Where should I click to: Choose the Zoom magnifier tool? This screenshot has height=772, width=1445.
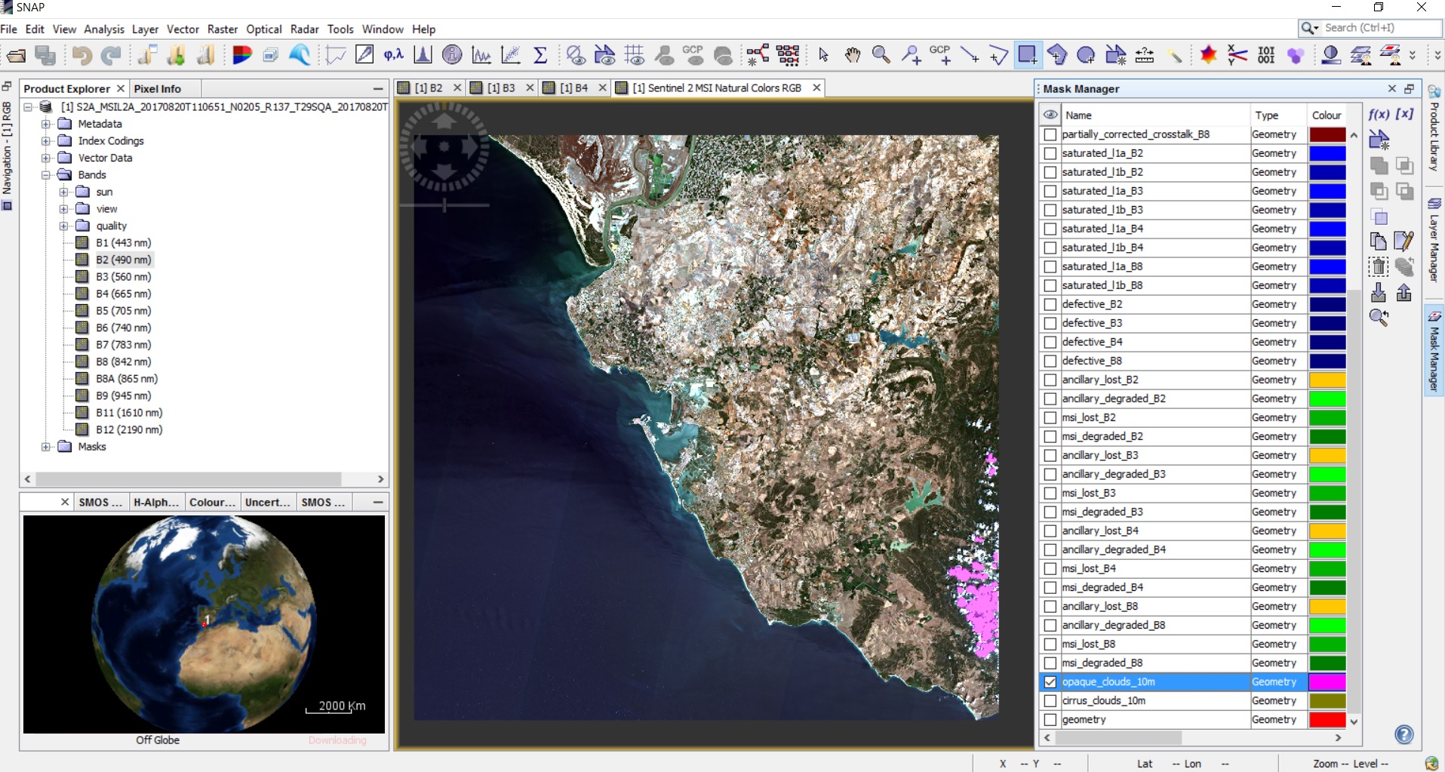coord(881,55)
